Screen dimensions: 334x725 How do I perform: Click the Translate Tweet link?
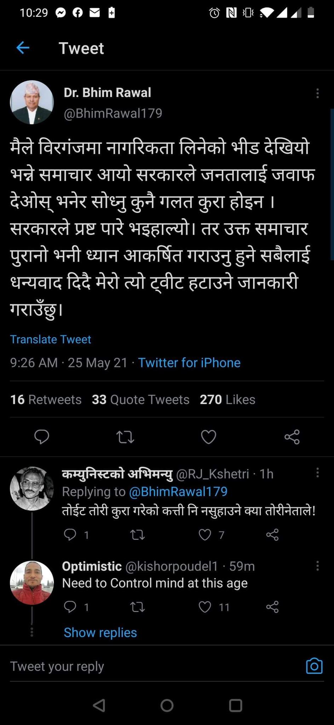tap(51, 339)
